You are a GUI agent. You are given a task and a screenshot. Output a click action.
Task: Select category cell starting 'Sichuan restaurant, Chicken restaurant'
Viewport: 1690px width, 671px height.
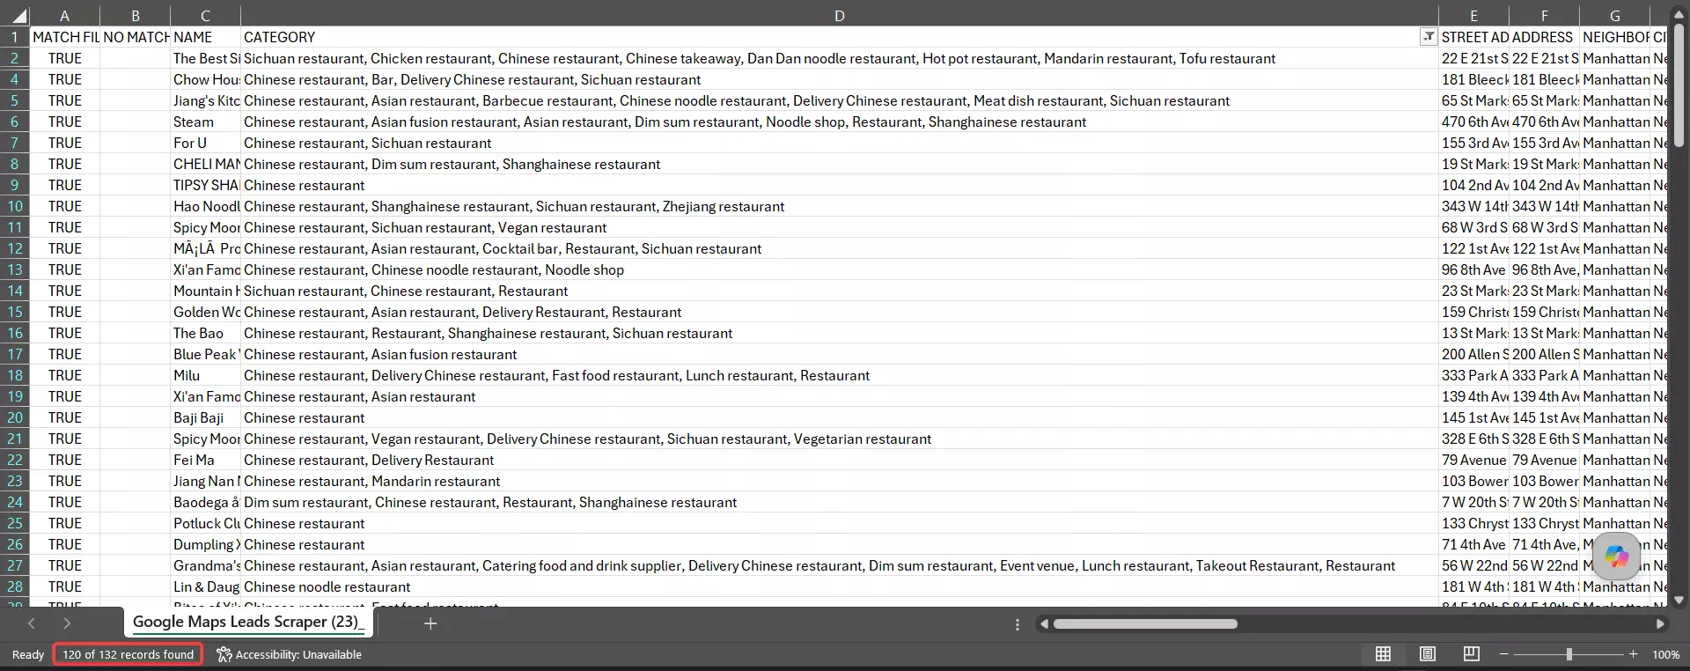[840, 58]
